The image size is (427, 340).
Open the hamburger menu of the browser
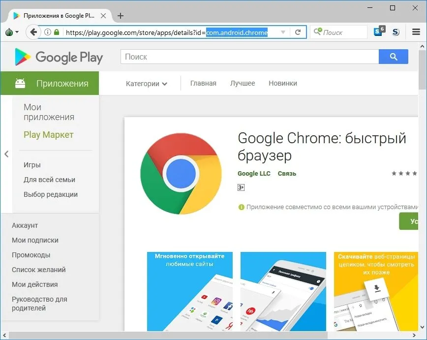point(416,32)
